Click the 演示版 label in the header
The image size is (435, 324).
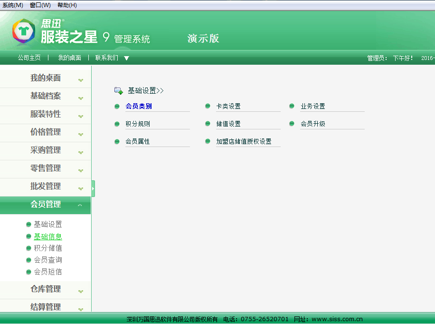[x=203, y=39]
